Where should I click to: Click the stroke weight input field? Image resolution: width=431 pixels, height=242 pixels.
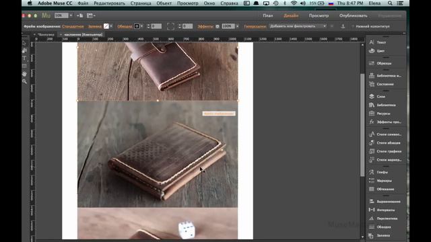(156, 26)
